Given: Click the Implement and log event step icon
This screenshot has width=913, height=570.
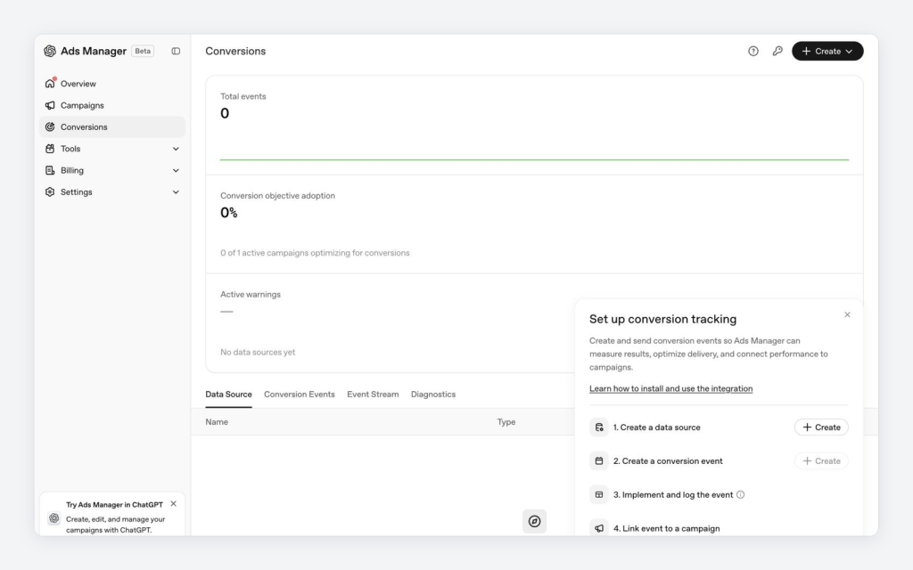Looking at the screenshot, I should (x=599, y=495).
